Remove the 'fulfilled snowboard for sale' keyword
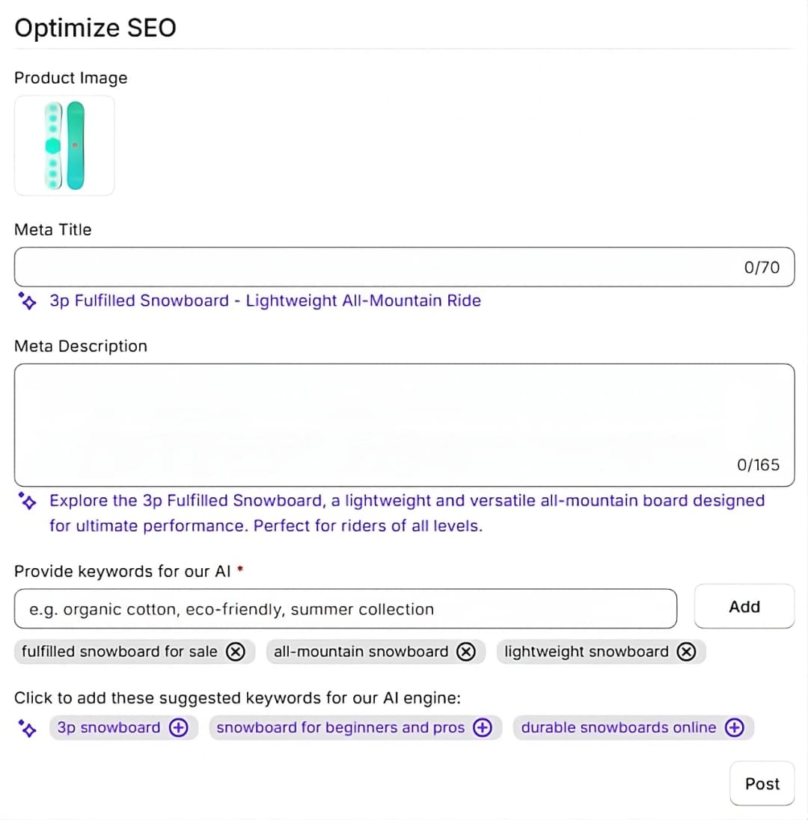Screen dimensions: 808x820 coord(235,652)
